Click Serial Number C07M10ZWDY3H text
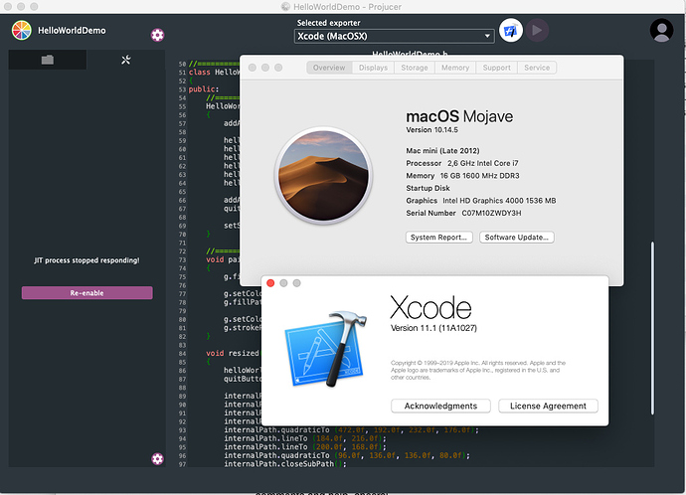This screenshot has height=495, width=686. [x=463, y=213]
